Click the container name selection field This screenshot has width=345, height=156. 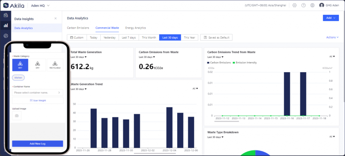37,92
